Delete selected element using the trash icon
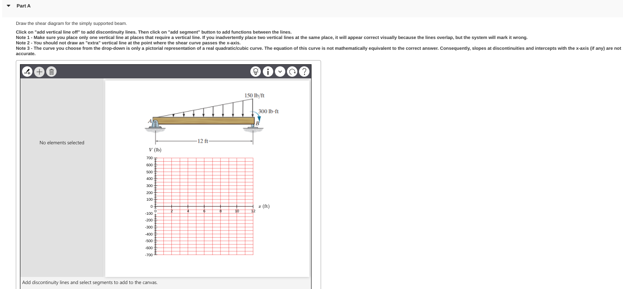The image size is (623, 289). tap(51, 71)
